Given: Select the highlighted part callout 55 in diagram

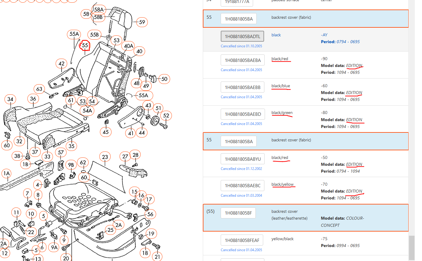Looking at the screenshot, I should coord(85,45).
